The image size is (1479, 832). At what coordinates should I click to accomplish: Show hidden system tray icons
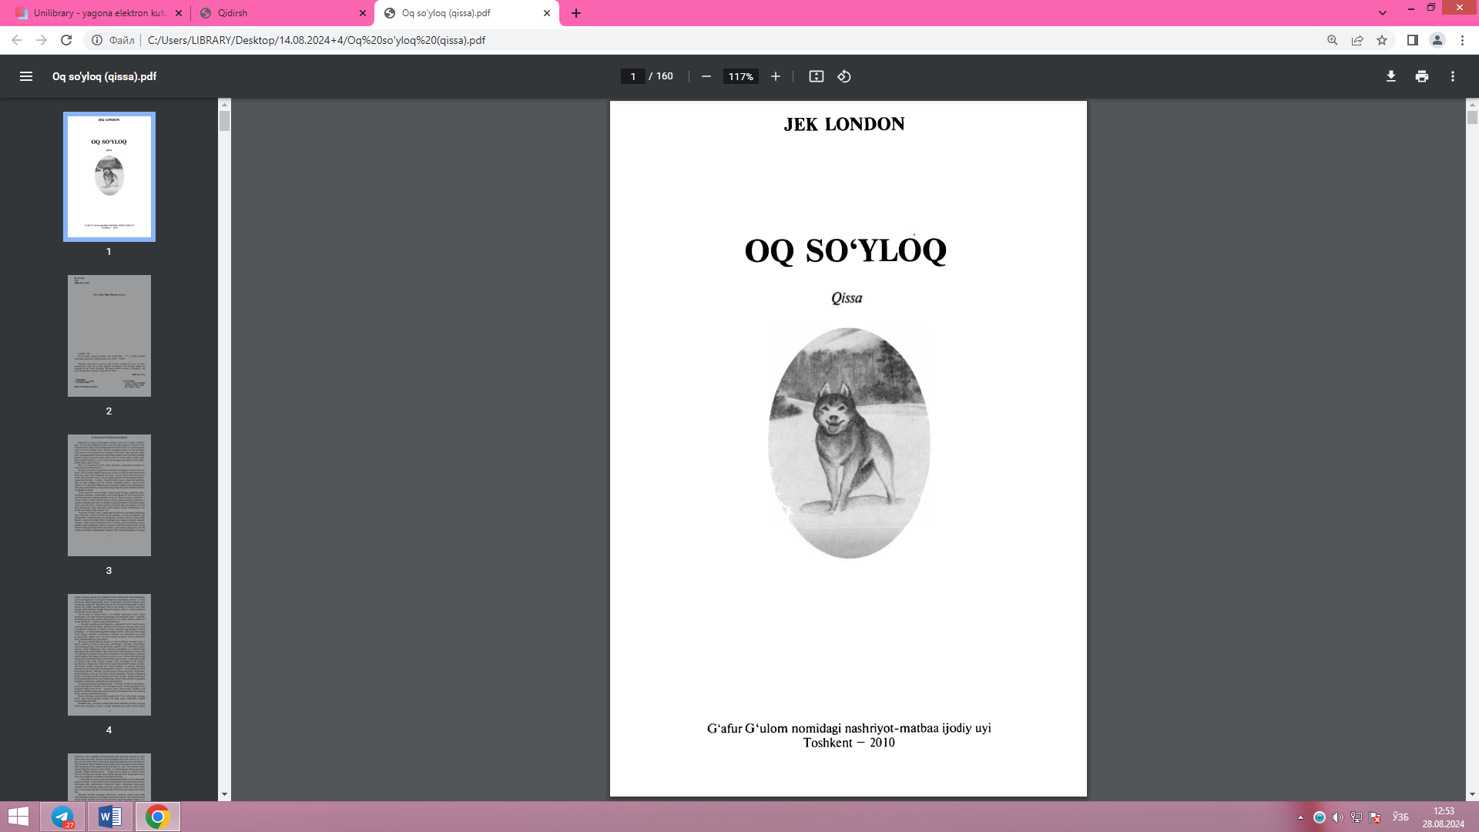click(1300, 817)
